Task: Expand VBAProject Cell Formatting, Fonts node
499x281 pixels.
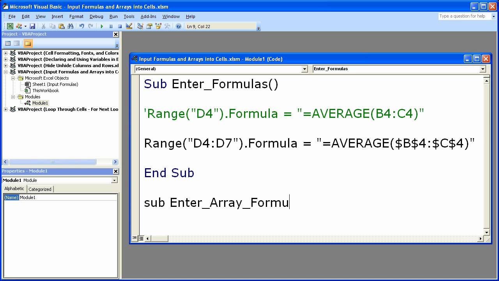Action: (x=5, y=53)
